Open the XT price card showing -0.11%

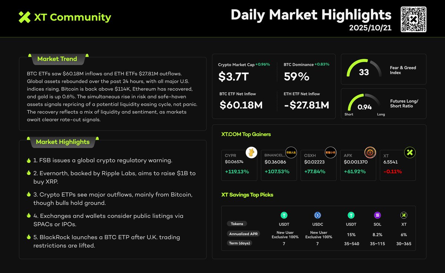coord(398,165)
